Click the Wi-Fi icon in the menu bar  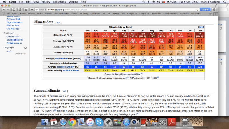[154, 2]
